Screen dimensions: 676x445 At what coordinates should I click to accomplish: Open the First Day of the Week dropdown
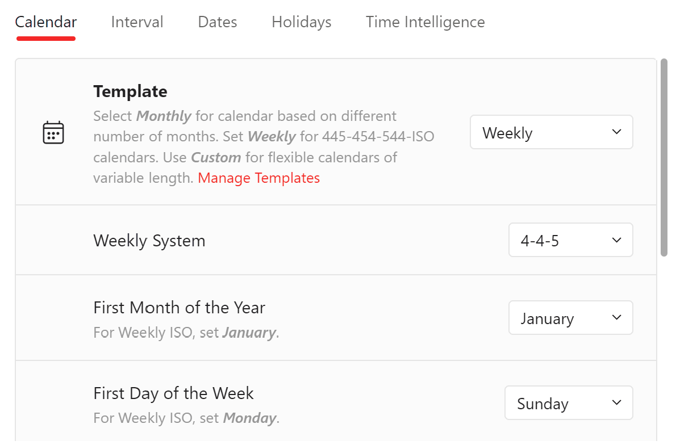pos(568,402)
